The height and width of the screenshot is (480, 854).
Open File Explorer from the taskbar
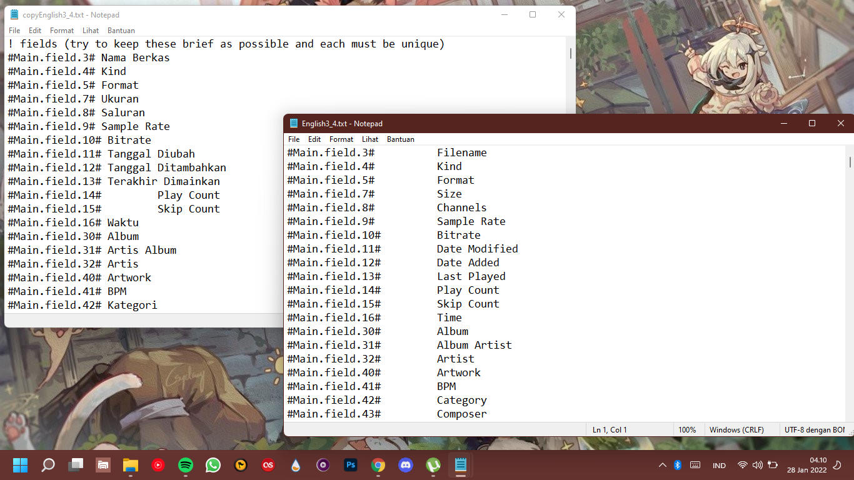130,465
